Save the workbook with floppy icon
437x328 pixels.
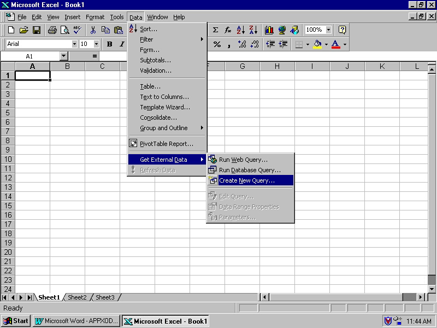coord(37,30)
